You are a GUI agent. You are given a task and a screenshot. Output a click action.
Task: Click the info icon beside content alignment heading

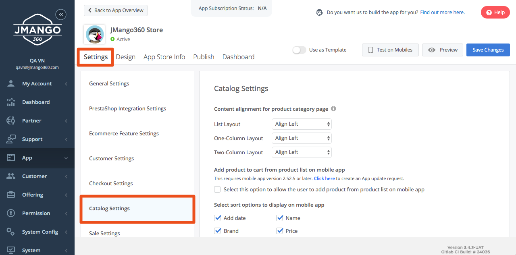(x=333, y=109)
